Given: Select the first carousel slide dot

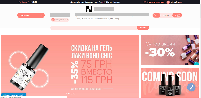Looking at the screenshot, I should 66,94.
